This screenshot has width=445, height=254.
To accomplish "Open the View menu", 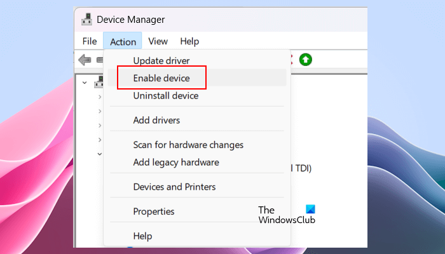I will [158, 41].
